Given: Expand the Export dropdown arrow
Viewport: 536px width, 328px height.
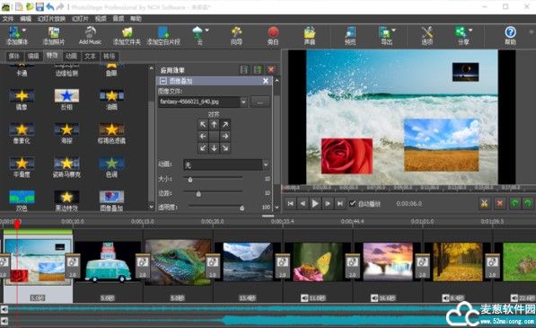Looking at the screenshot, I should (393, 30).
